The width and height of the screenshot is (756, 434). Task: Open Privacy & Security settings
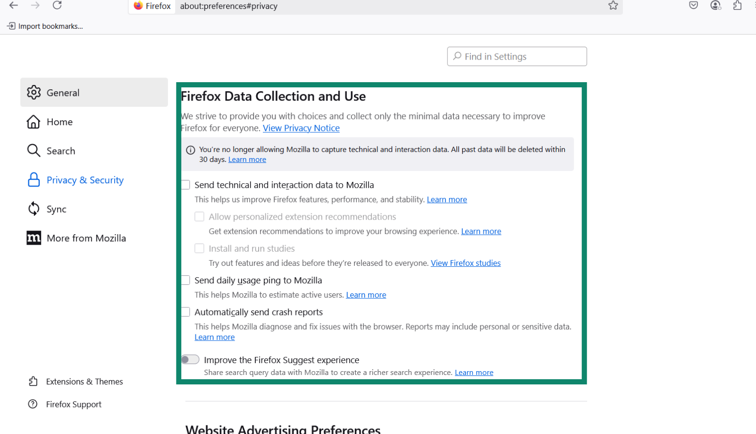[85, 180]
